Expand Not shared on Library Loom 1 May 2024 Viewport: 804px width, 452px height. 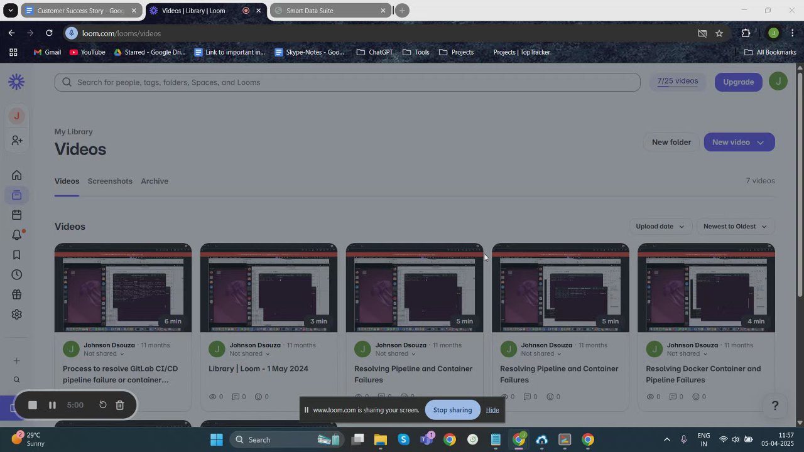(249, 353)
